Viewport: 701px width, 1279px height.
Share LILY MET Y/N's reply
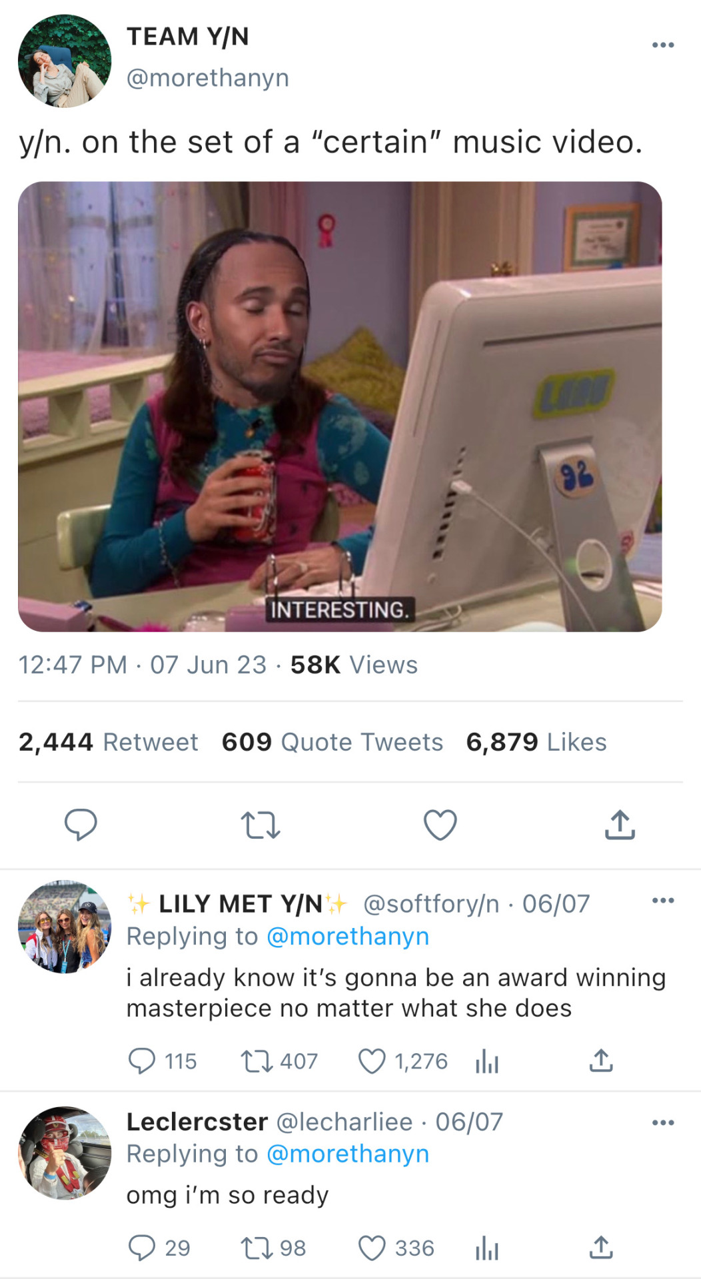point(601,1061)
